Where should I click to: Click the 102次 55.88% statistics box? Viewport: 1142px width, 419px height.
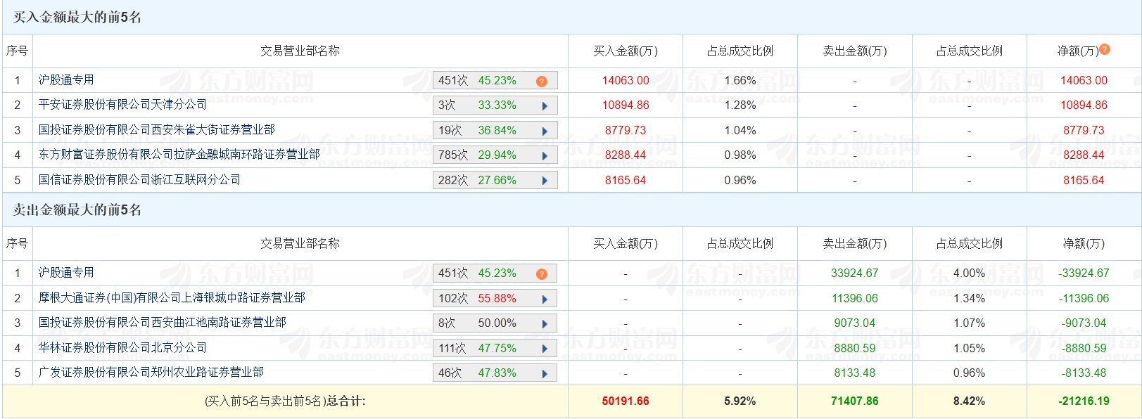[x=478, y=299]
